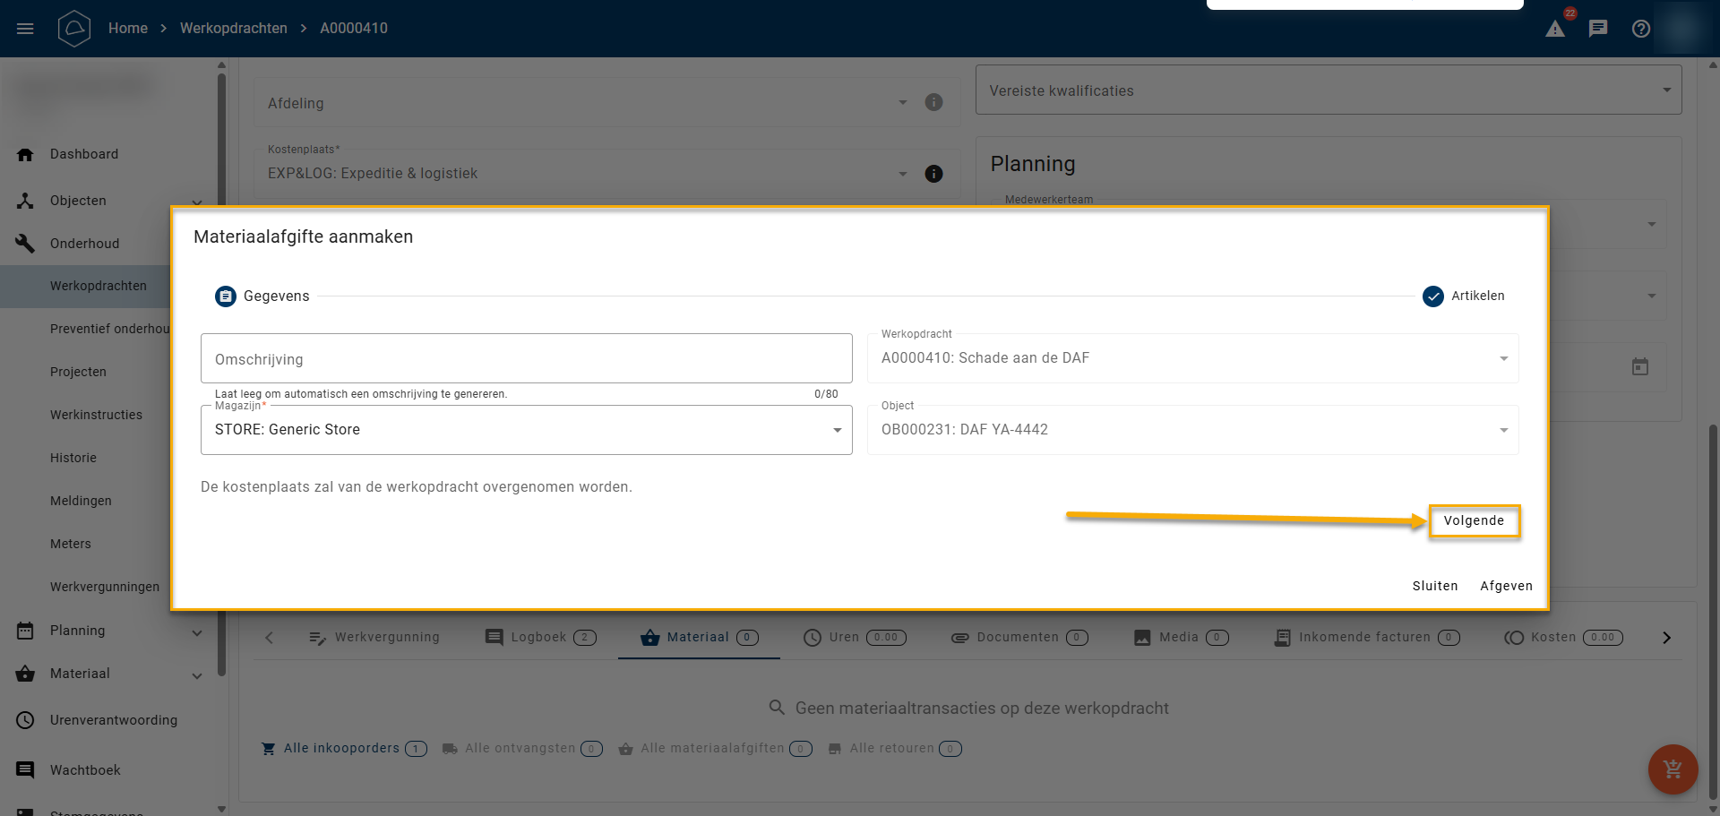This screenshot has height=816, width=1720.
Task: Click the orange shopping cart floating button
Action: coord(1673,769)
